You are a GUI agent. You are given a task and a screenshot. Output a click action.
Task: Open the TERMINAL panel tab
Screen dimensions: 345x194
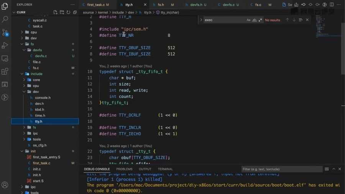165,169
